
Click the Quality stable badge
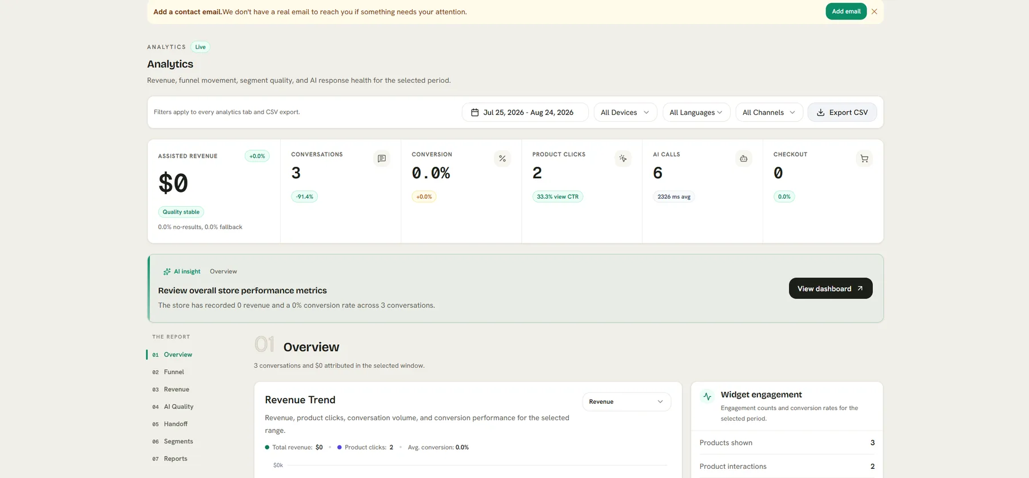point(181,212)
